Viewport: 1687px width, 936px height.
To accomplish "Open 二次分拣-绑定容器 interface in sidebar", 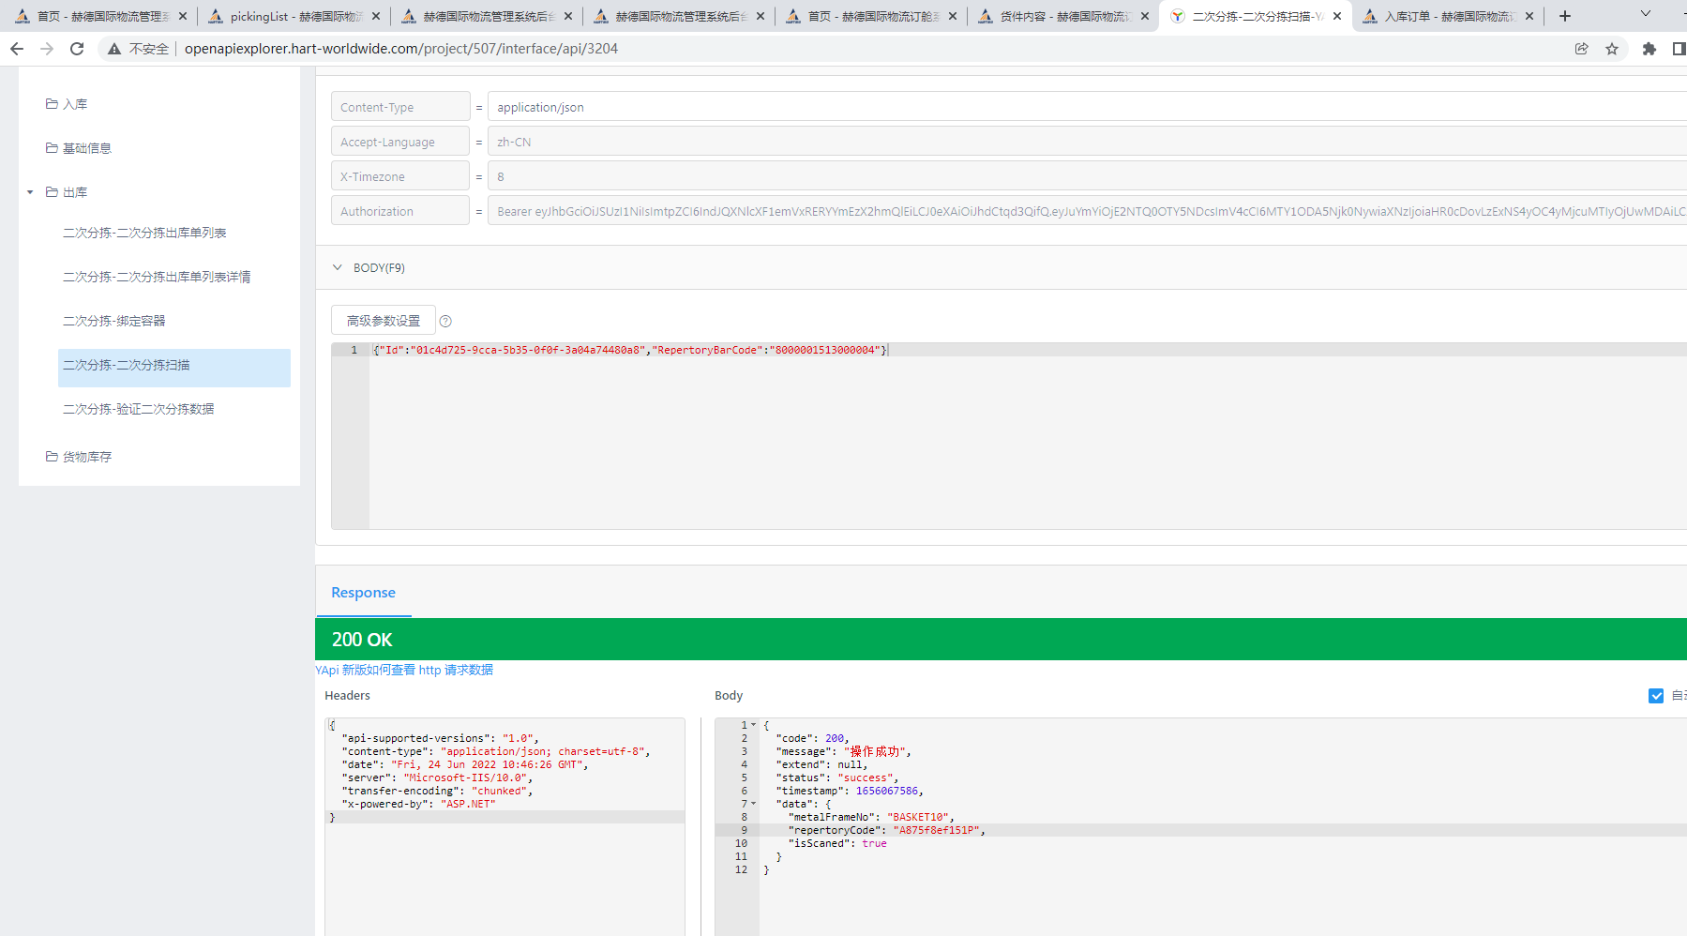I will point(114,321).
